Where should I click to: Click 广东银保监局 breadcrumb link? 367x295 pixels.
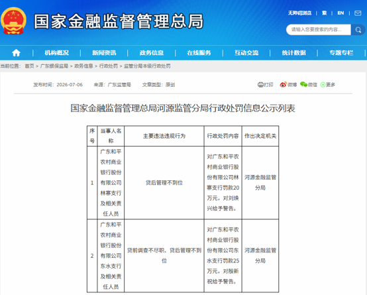pyautogui.click(x=54, y=66)
